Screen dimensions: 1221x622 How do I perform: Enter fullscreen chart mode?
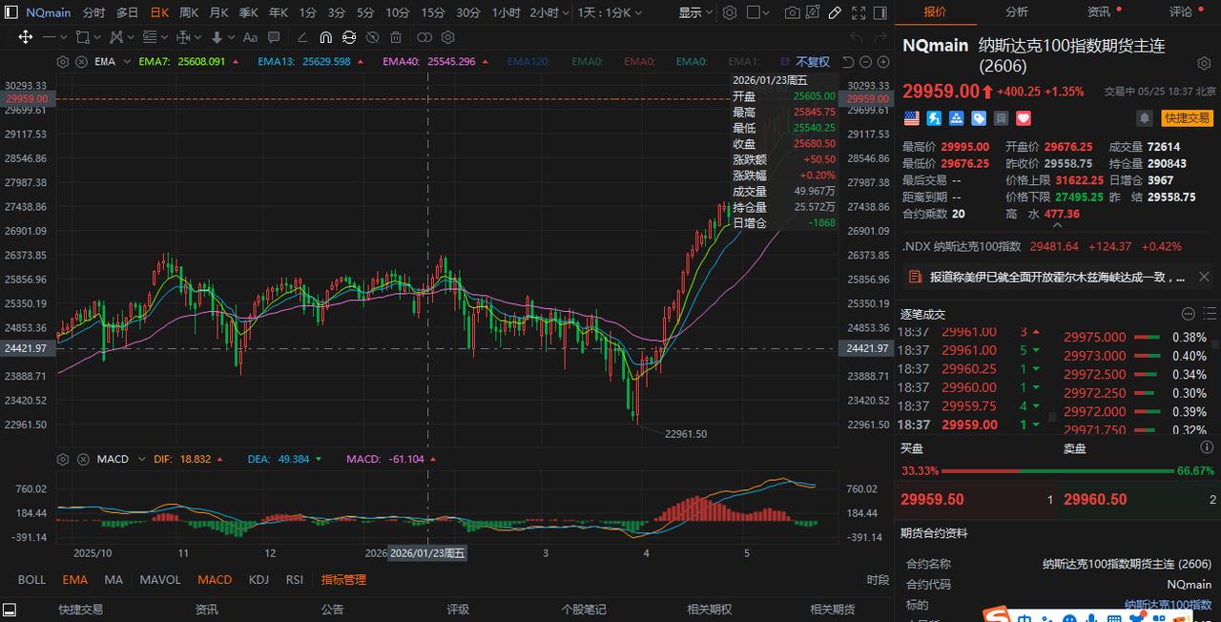(x=859, y=12)
